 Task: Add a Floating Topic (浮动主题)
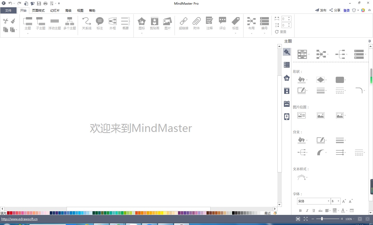(55, 24)
